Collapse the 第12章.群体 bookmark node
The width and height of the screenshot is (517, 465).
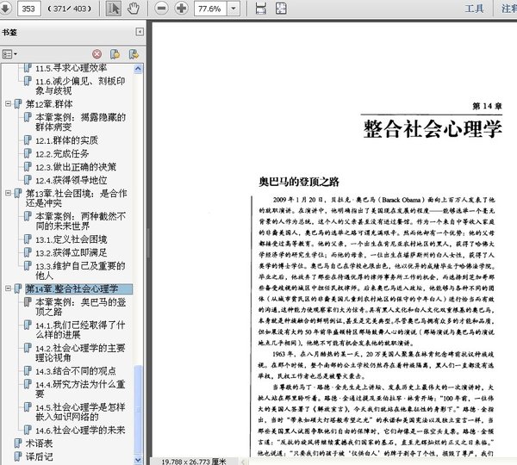[x=8, y=104]
